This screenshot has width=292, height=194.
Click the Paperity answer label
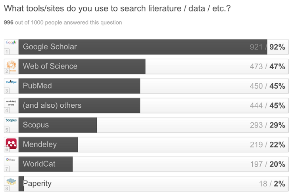coord(37,184)
